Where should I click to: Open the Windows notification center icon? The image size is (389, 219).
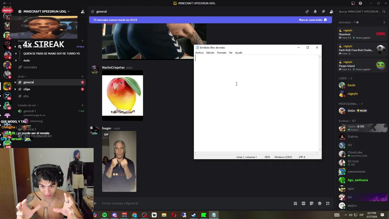coord(382,215)
